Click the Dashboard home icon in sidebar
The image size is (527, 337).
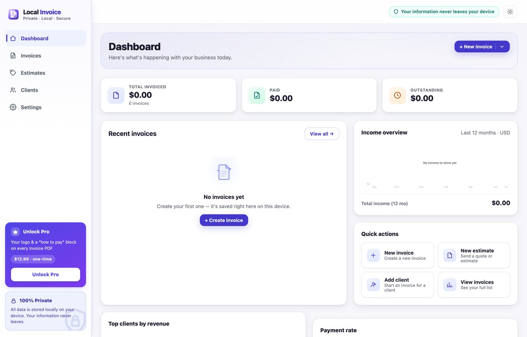[x=13, y=38]
